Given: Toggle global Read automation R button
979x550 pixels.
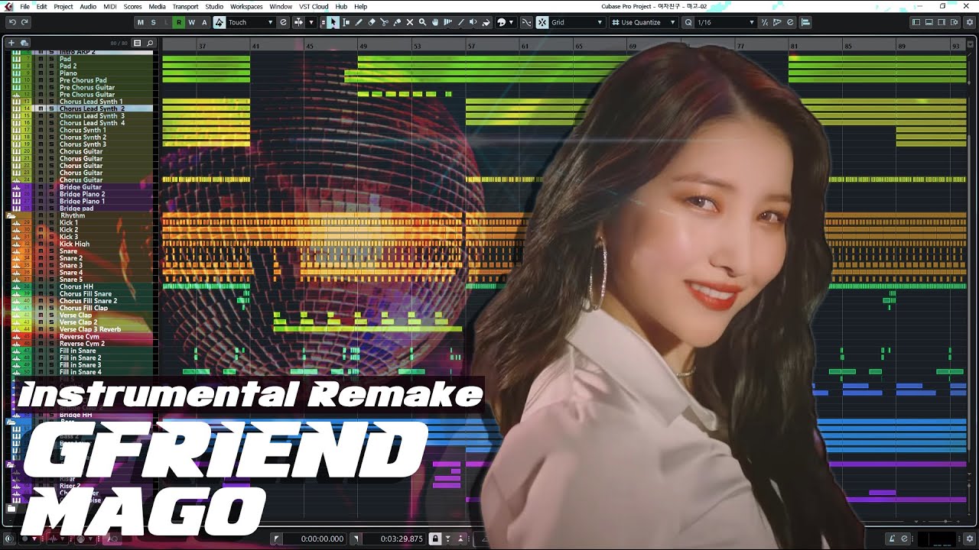Looking at the screenshot, I should (x=179, y=22).
